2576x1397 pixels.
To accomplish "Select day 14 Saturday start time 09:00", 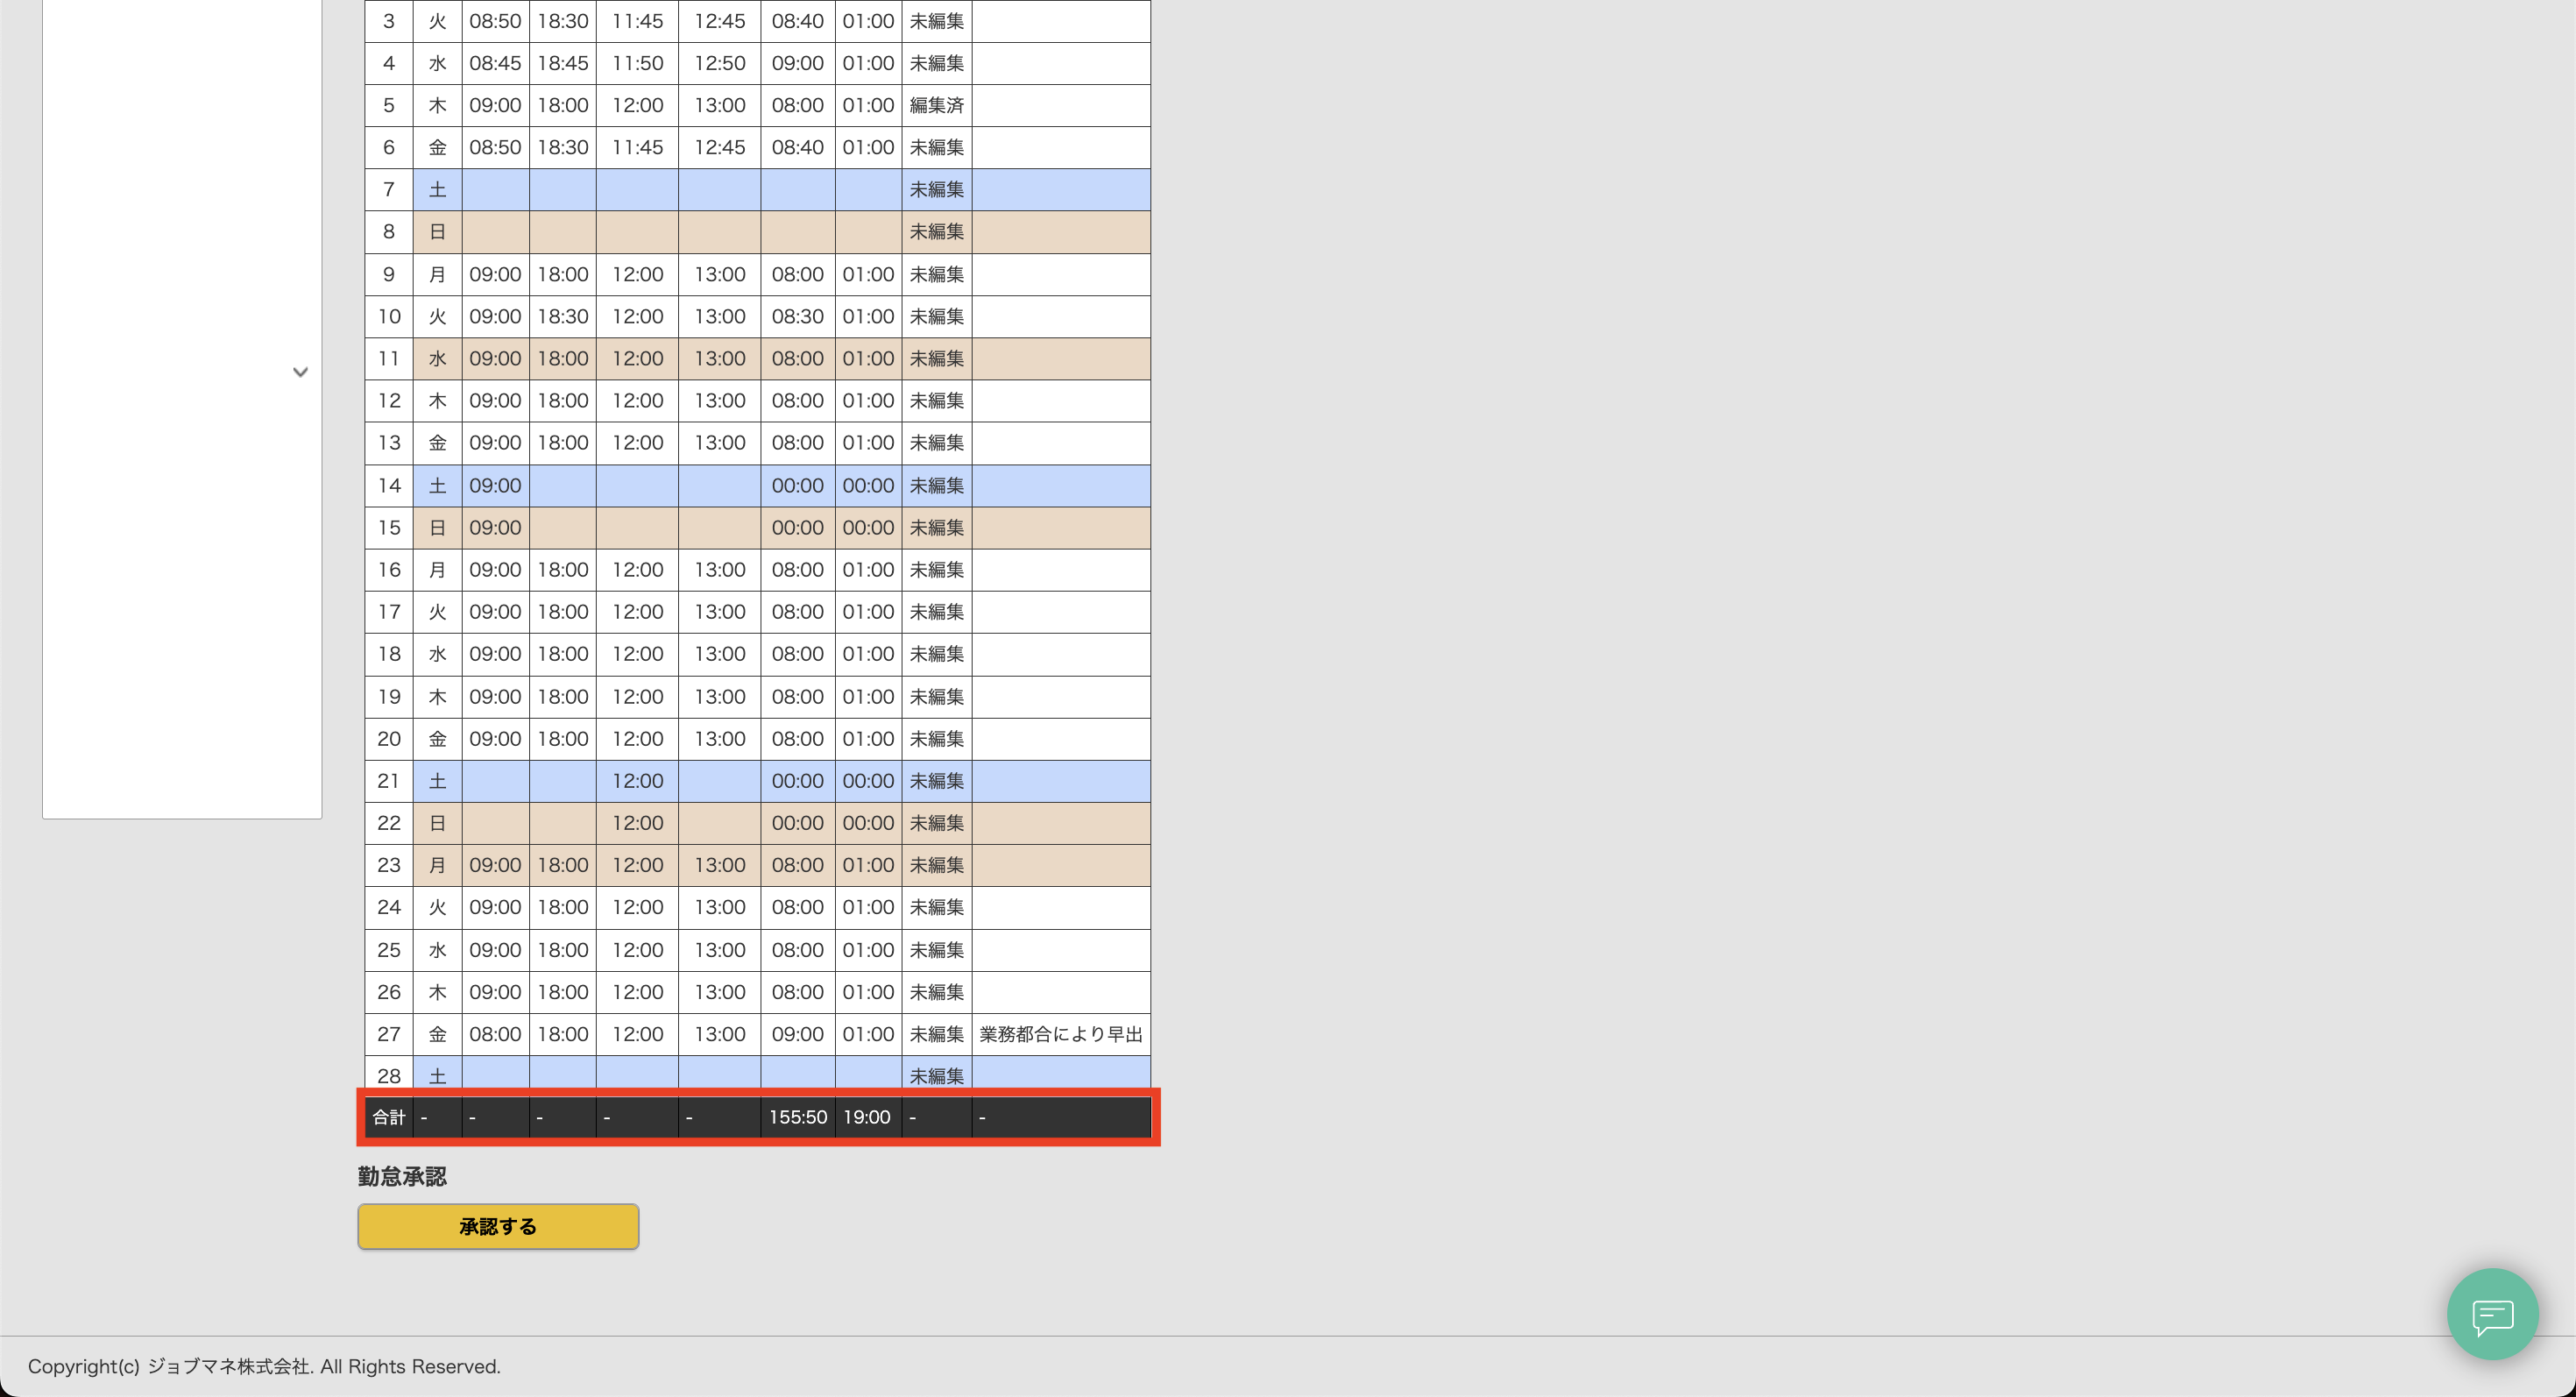I will (495, 486).
